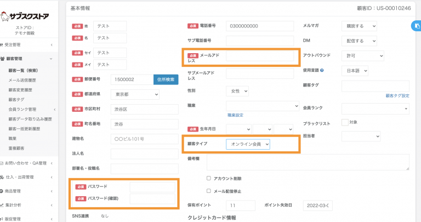Open the 顧客タグ設定 link
421x222 pixels.
[397, 95]
